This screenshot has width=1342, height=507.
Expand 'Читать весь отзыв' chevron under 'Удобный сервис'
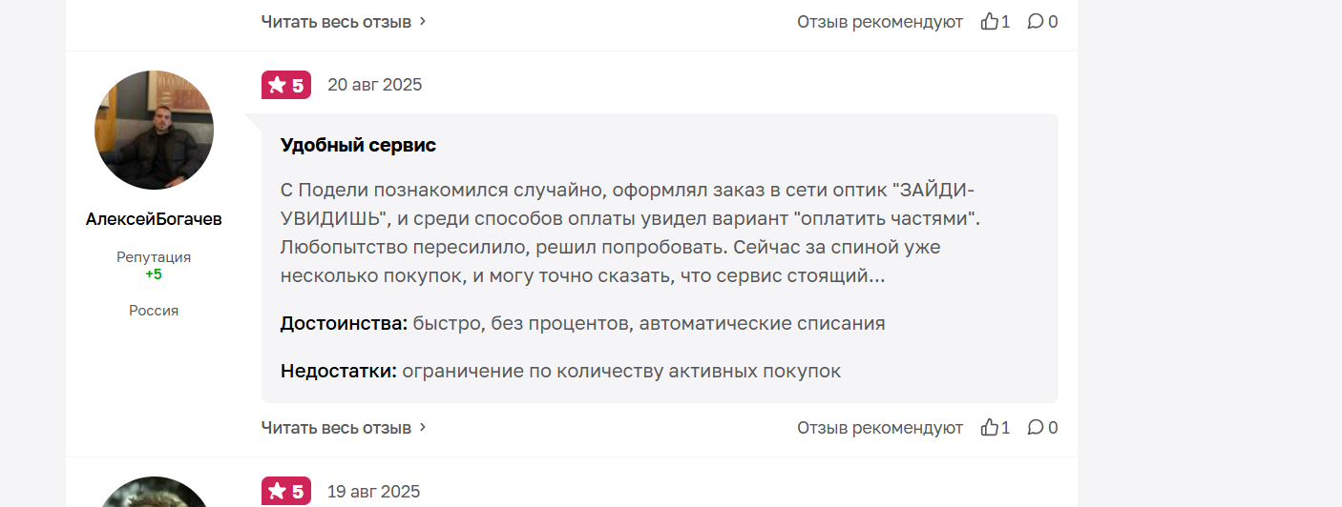pos(423,428)
